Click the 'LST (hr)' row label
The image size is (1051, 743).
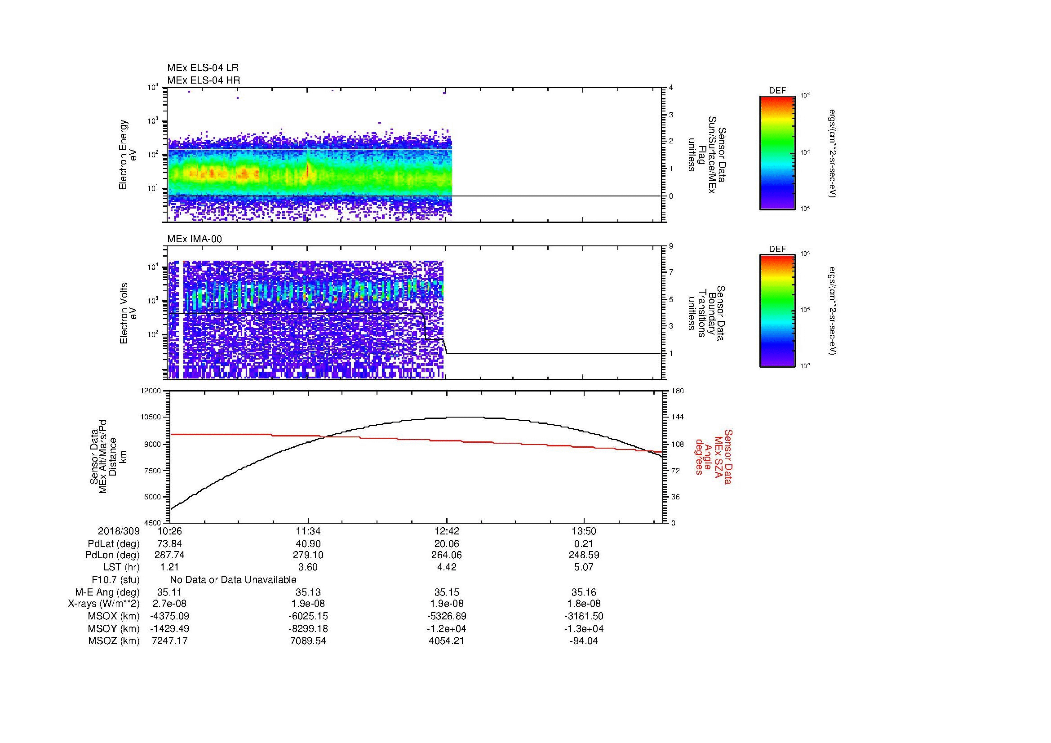(121, 567)
